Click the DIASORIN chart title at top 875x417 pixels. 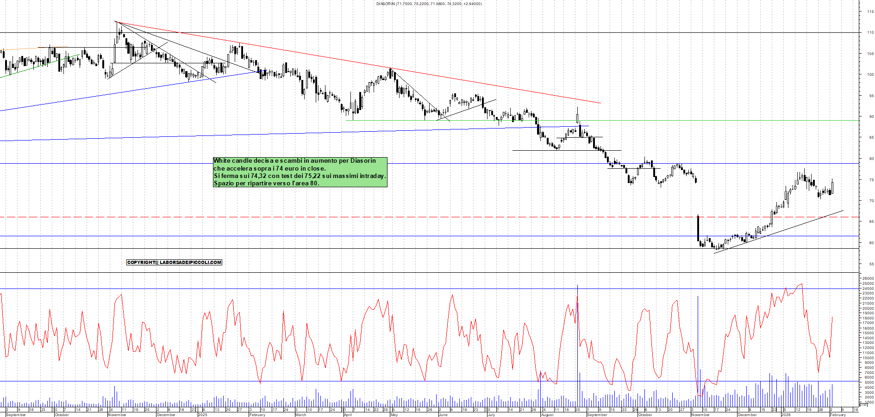[x=429, y=4]
